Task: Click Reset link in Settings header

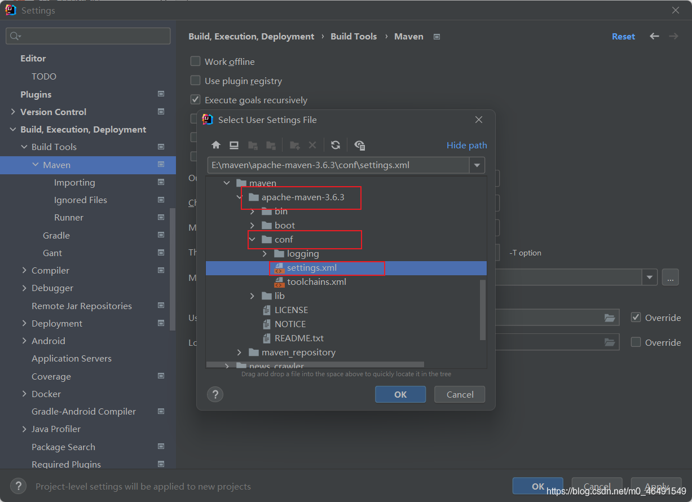Action: [x=624, y=36]
